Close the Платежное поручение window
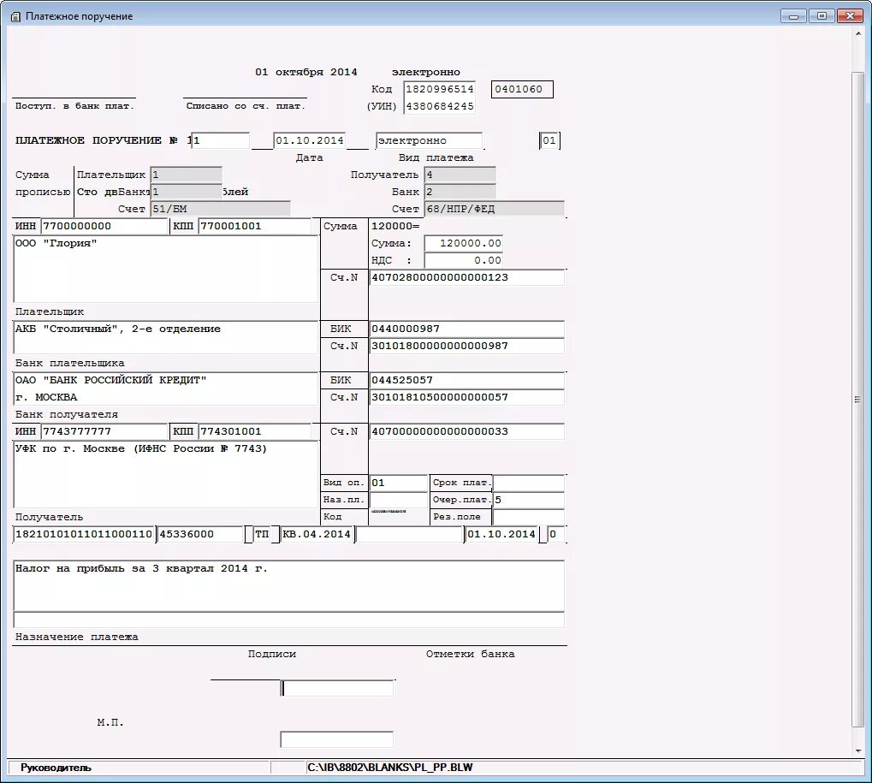This screenshot has width=872, height=783. pos(850,16)
